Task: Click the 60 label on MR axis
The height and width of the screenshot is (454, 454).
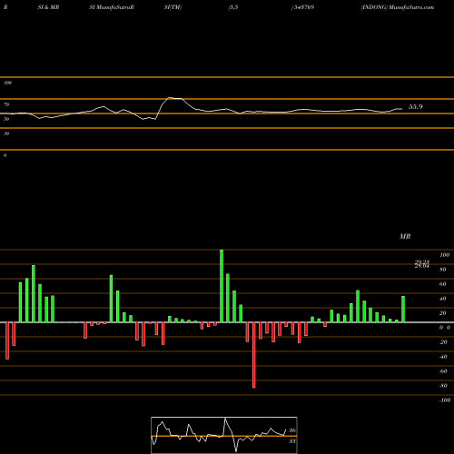Action: 443,284
